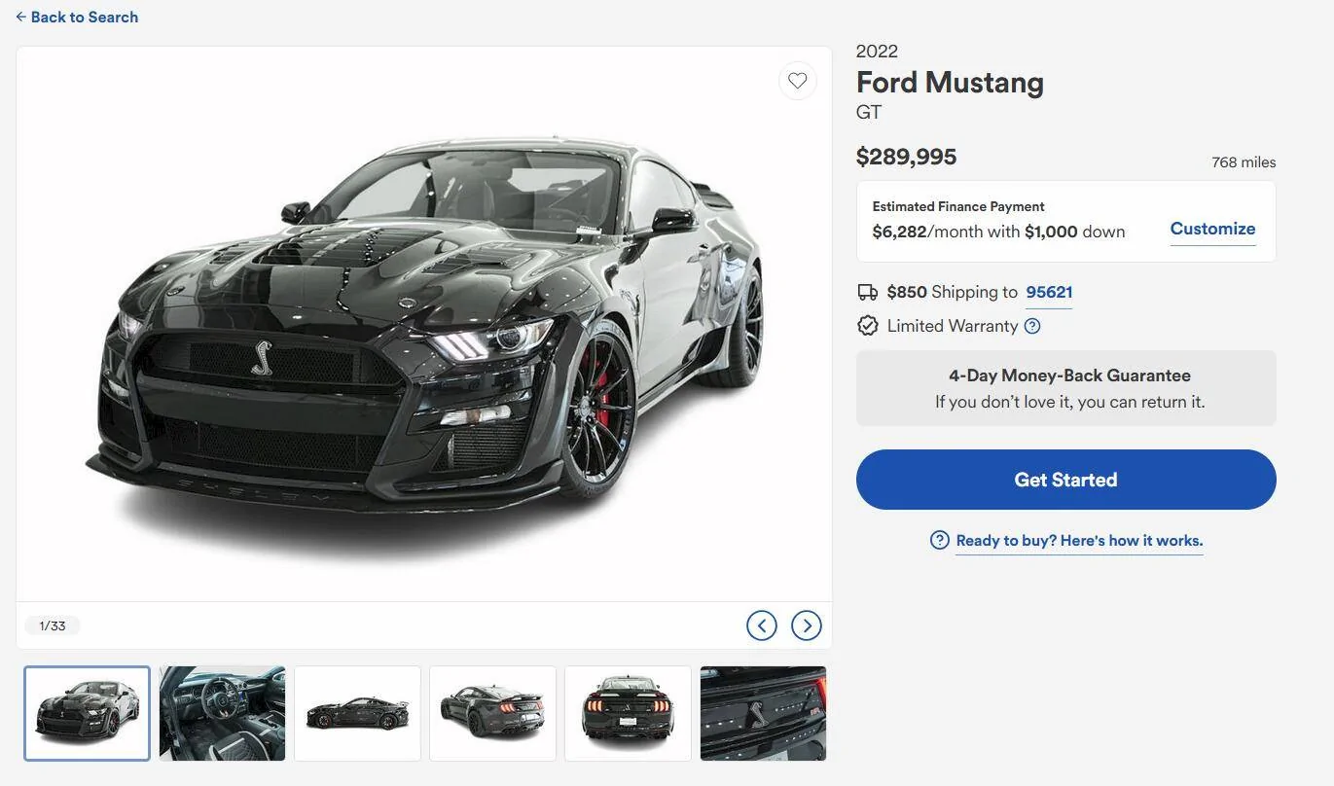Viewport: 1334px width, 786px height.
Task: Show the previous photo with left arrow
Action: (762, 625)
